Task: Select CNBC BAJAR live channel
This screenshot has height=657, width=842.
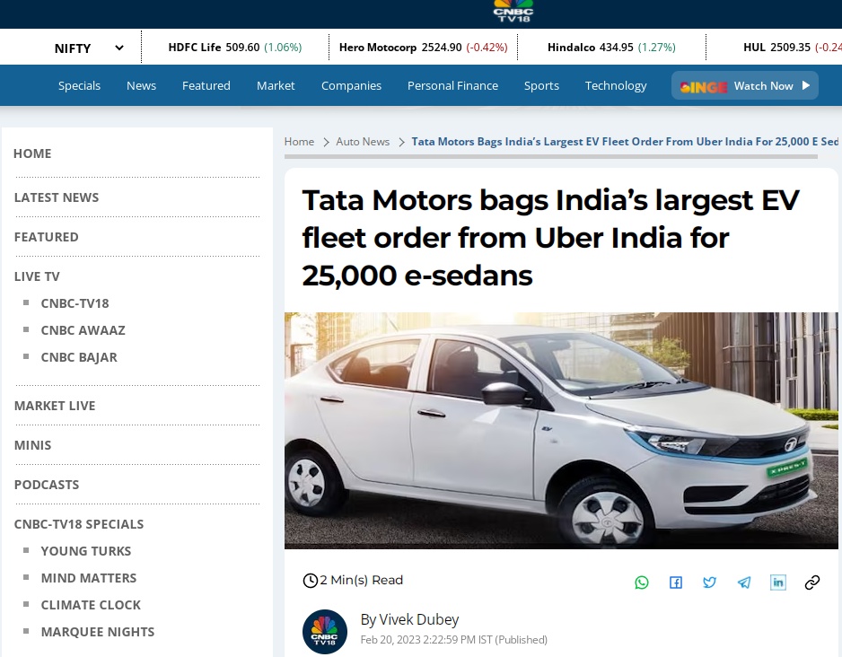Action: (79, 357)
